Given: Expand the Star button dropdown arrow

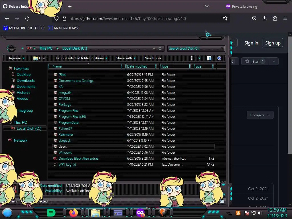Looking at the screenshot, I should tap(274, 62).
